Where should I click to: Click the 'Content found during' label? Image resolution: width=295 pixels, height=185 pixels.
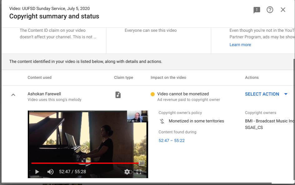[177, 132]
